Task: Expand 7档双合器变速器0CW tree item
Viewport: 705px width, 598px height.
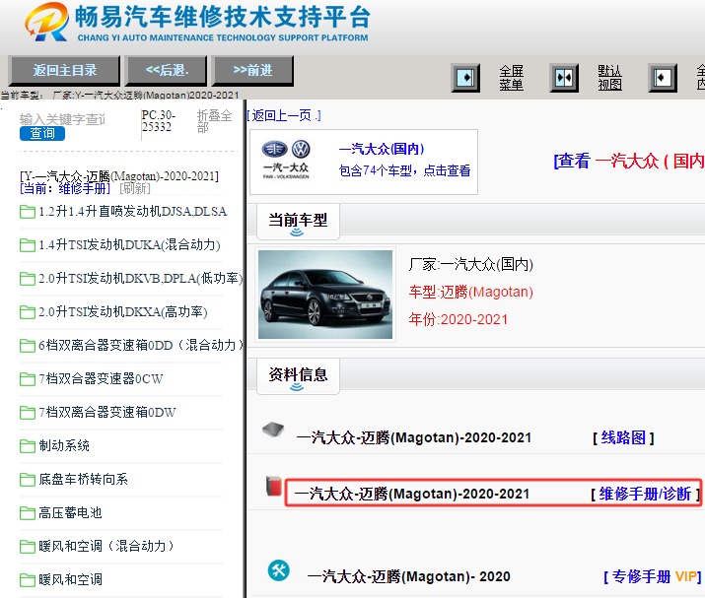Action: (x=101, y=378)
